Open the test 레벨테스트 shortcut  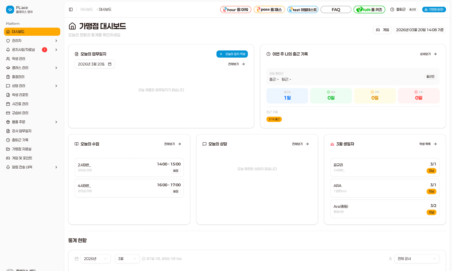[x=302, y=9]
